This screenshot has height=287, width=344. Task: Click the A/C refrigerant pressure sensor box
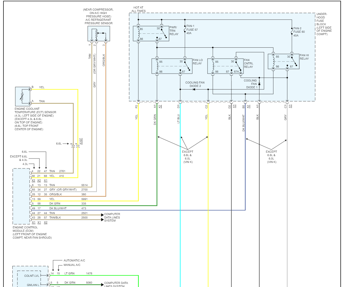[99, 33]
